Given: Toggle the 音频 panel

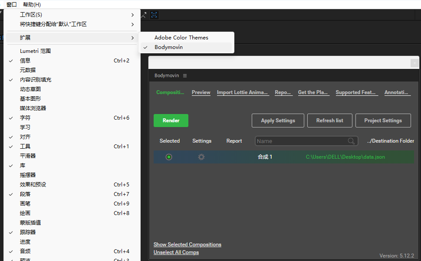Looking at the screenshot, I should (x=72, y=251).
